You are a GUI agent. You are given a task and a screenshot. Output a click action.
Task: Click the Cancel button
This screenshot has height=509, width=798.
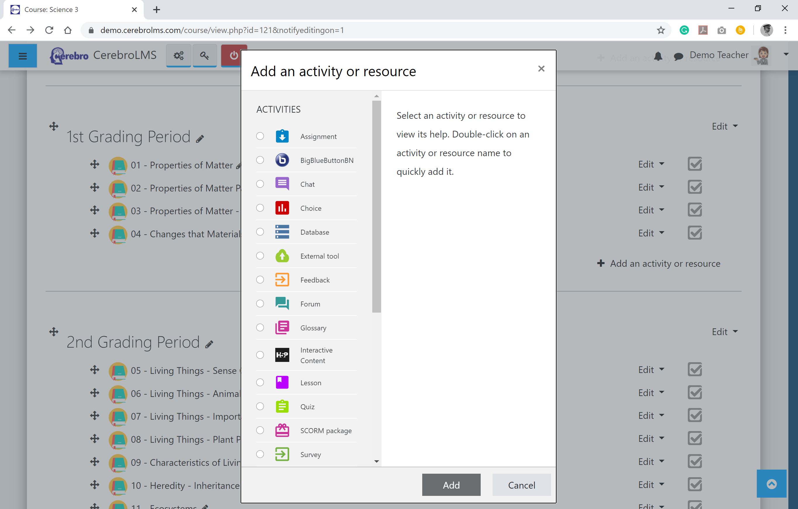pyautogui.click(x=521, y=485)
